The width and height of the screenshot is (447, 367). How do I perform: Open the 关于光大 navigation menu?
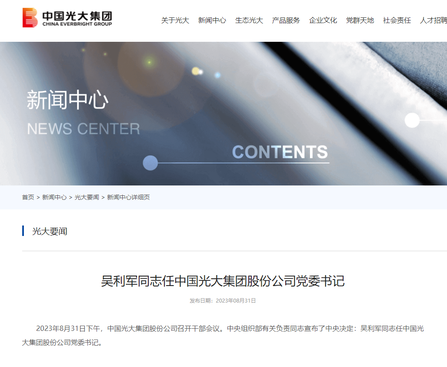(175, 20)
